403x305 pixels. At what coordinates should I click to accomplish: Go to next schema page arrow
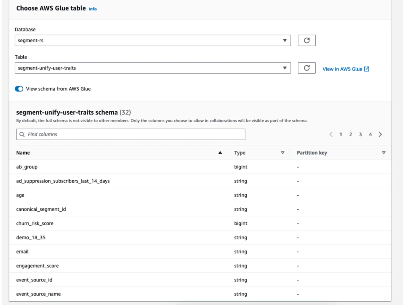click(x=380, y=134)
